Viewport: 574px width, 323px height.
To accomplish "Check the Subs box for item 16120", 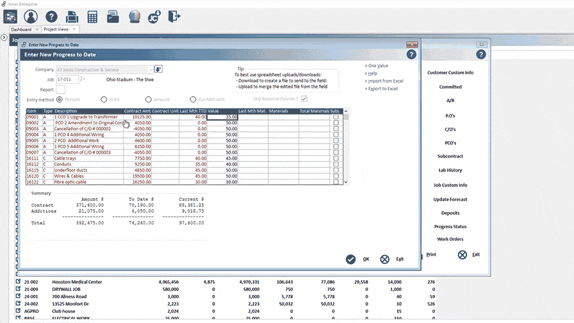I will (336, 176).
